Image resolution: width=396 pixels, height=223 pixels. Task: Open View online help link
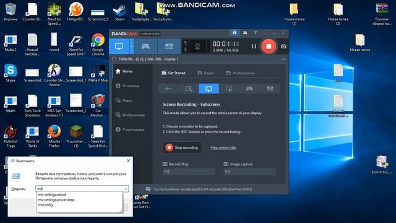click(223, 147)
